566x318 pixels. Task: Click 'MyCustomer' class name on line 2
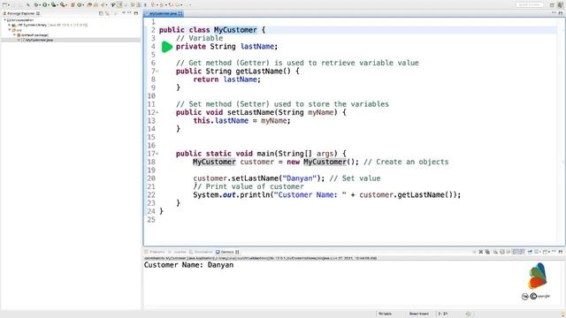click(x=235, y=30)
